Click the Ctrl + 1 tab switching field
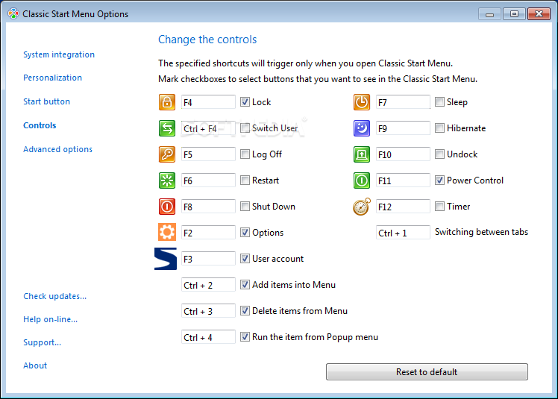This screenshot has height=399, width=558. click(x=403, y=233)
